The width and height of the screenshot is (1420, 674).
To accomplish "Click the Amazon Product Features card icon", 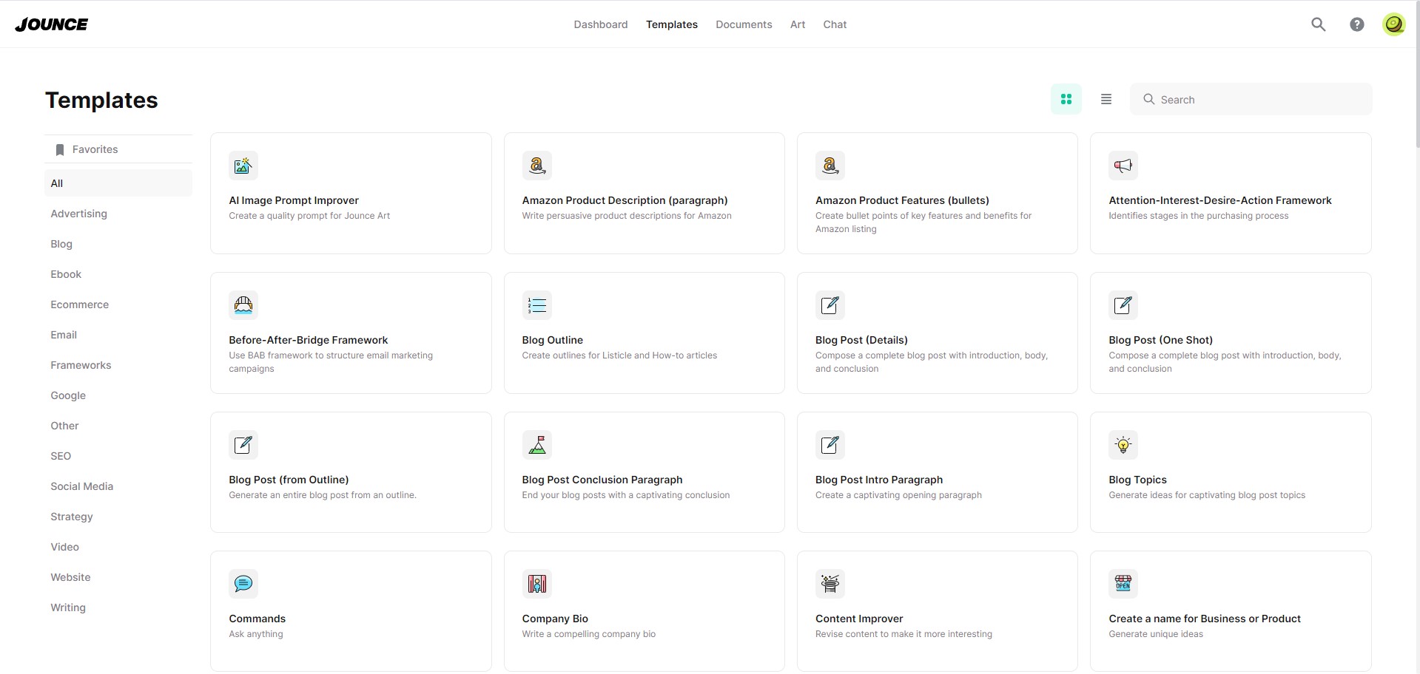I will click(x=830, y=166).
